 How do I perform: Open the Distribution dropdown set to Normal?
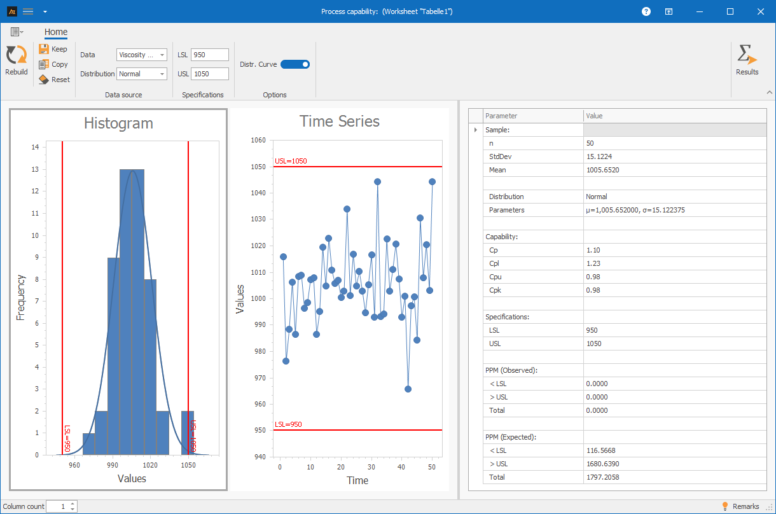coord(163,74)
